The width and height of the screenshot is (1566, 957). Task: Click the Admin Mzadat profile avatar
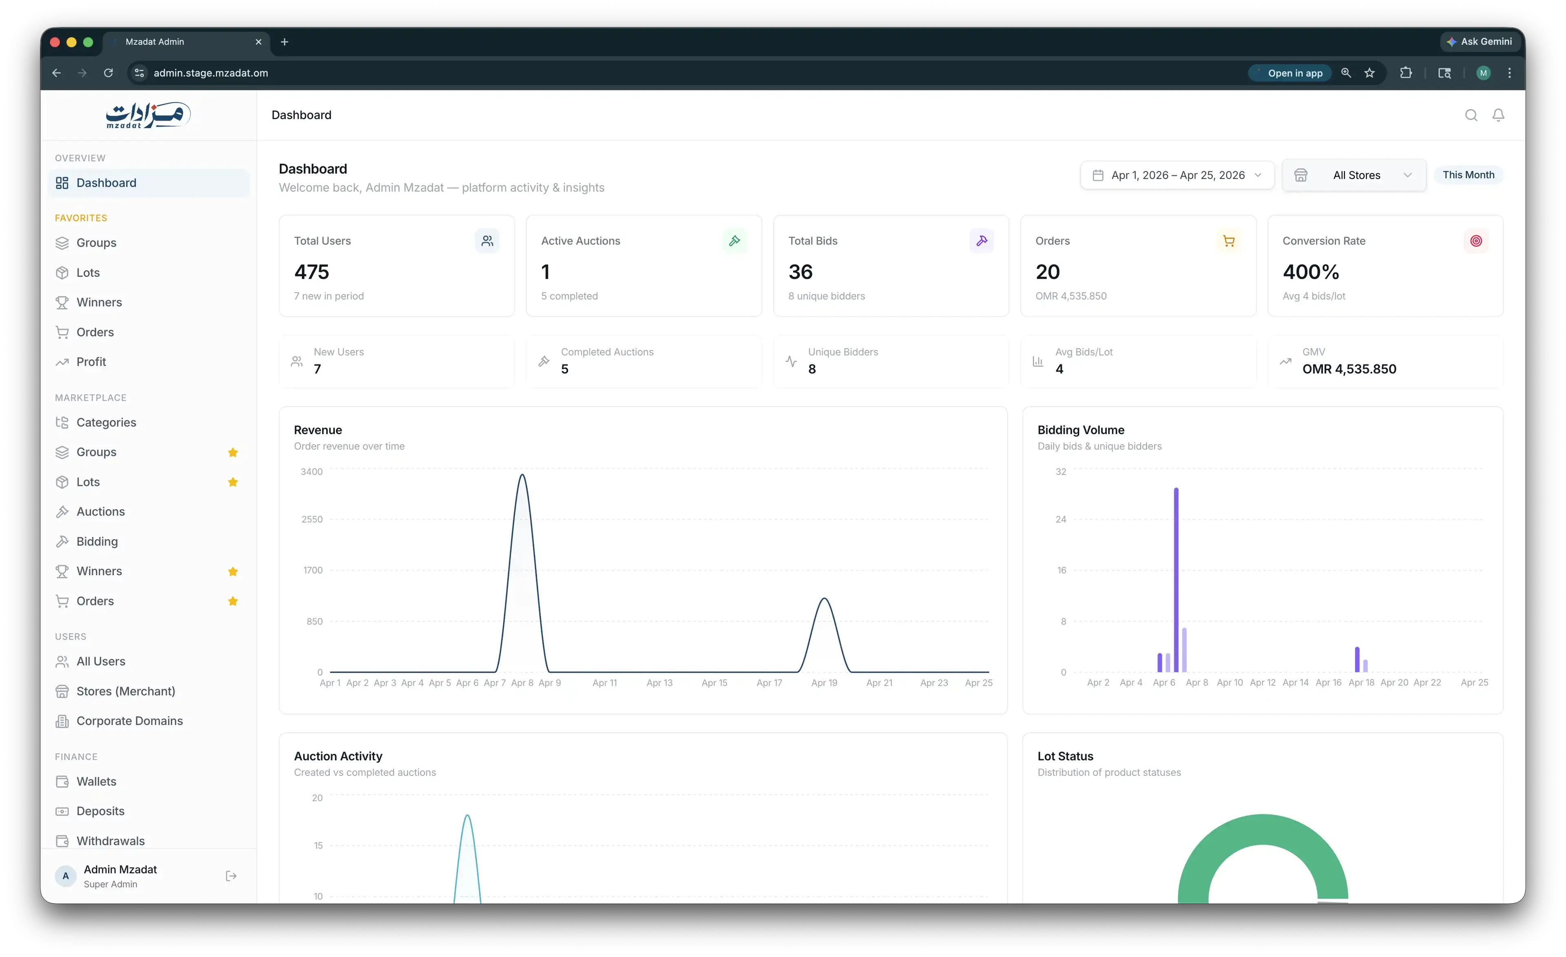(66, 876)
